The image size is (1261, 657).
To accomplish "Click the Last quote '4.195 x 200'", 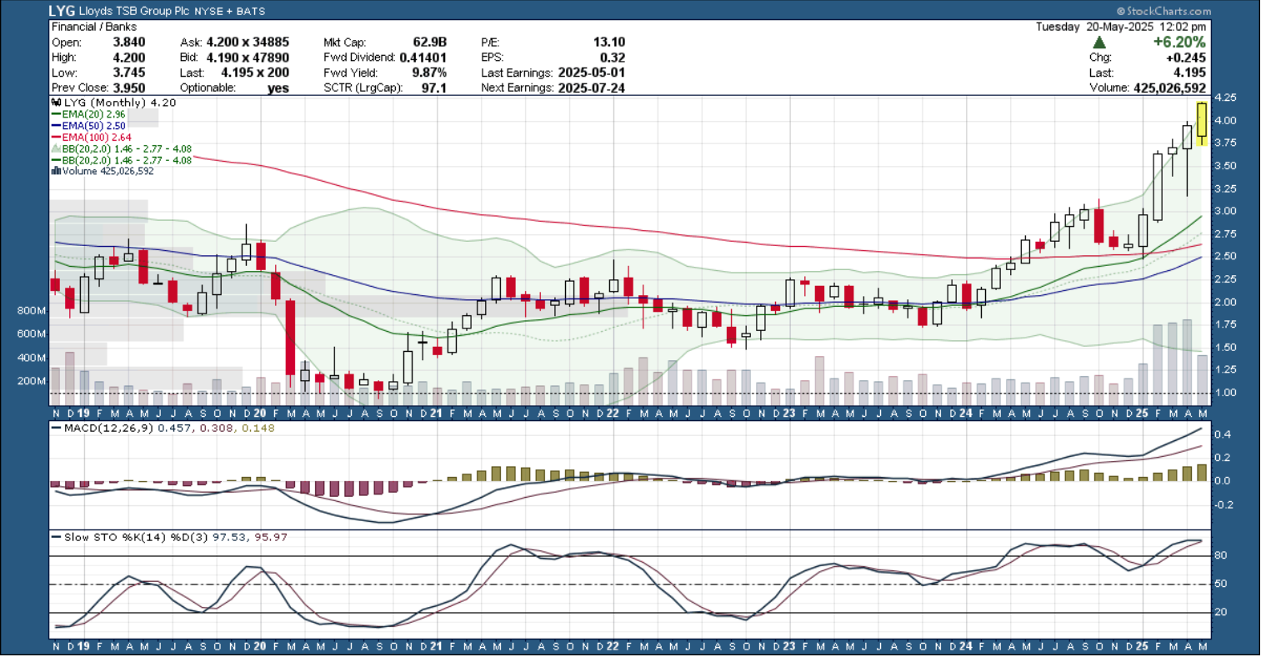I will 255,73.
